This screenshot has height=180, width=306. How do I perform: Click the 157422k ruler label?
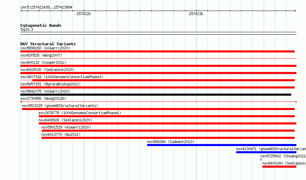pos(84,14)
